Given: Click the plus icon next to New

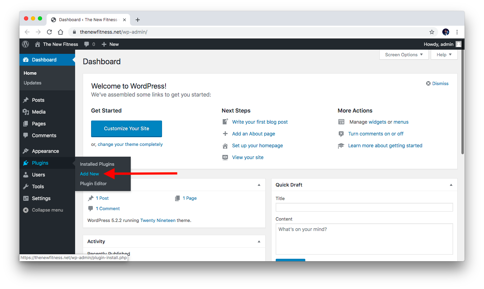Looking at the screenshot, I should point(104,44).
